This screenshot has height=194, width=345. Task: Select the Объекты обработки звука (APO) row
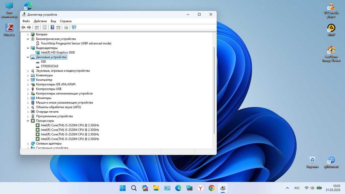[59, 107]
